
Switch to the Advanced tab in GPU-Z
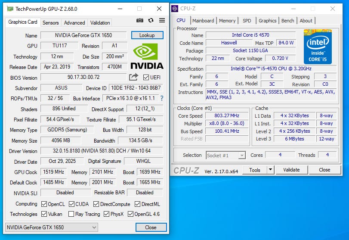(x=74, y=23)
